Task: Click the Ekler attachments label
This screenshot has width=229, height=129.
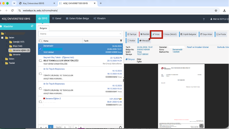Action: (x=139, y=59)
